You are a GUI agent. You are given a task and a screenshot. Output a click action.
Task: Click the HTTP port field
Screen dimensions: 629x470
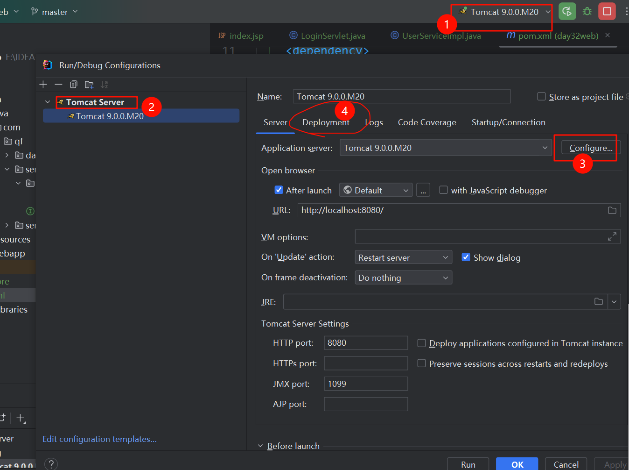[x=366, y=342]
